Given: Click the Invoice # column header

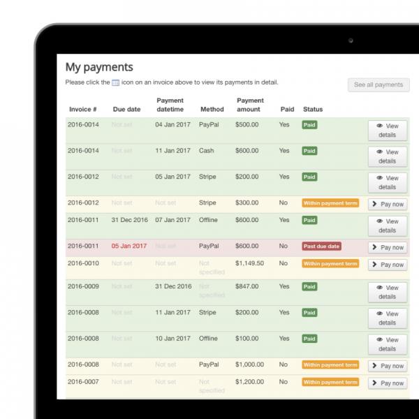Looking at the screenshot, I should point(83,110).
